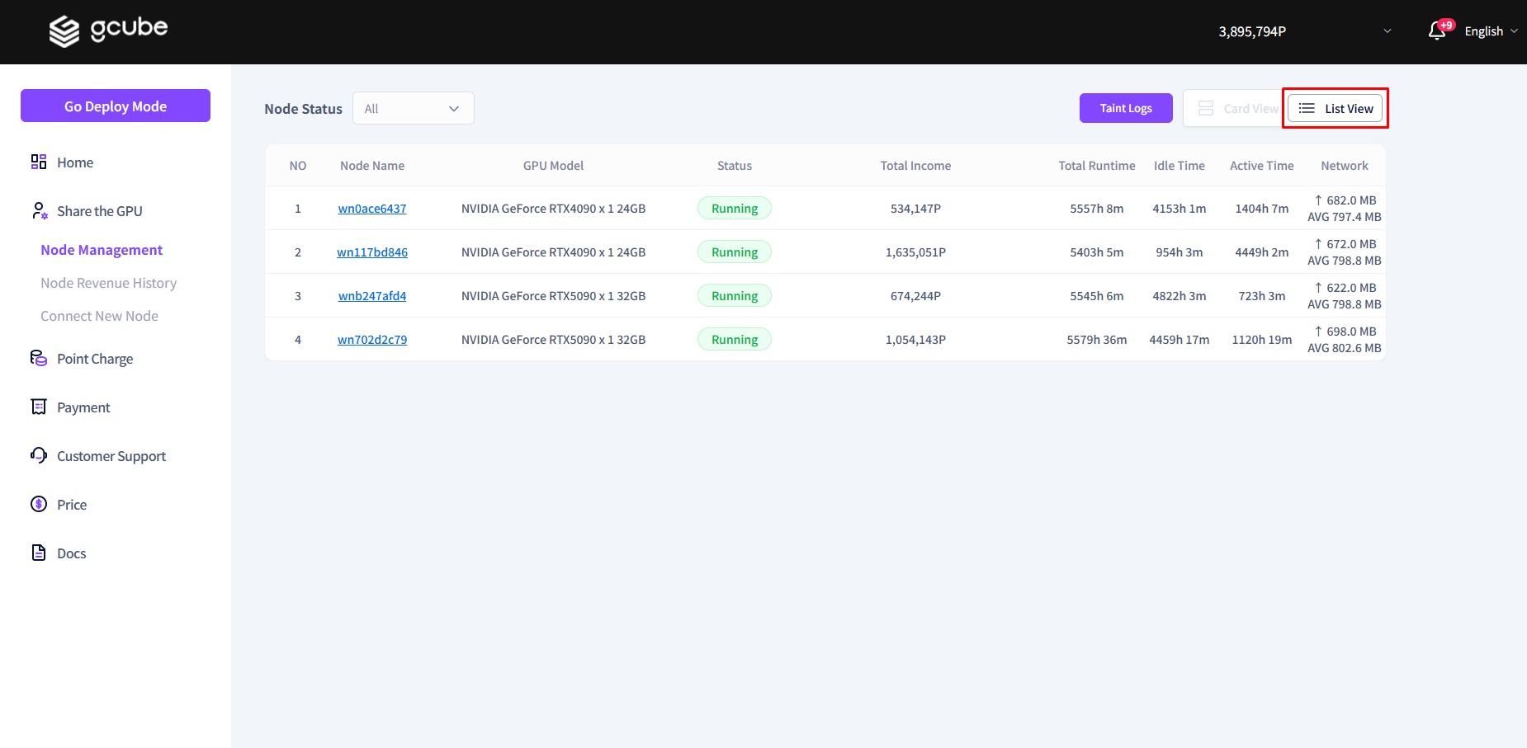Viewport: 1527px width, 748px height.
Task: Click the Home dashboard icon
Action: 39,162
